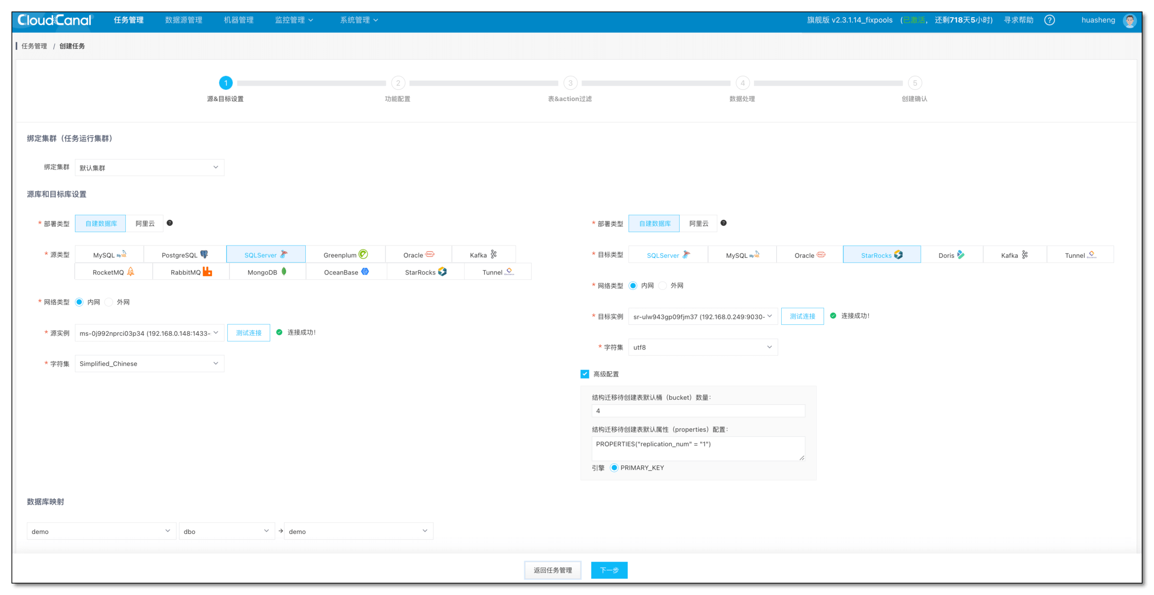Open the dbo schema dropdown
The width and height of the screenshot is (1154, 595).
[227, 531]
